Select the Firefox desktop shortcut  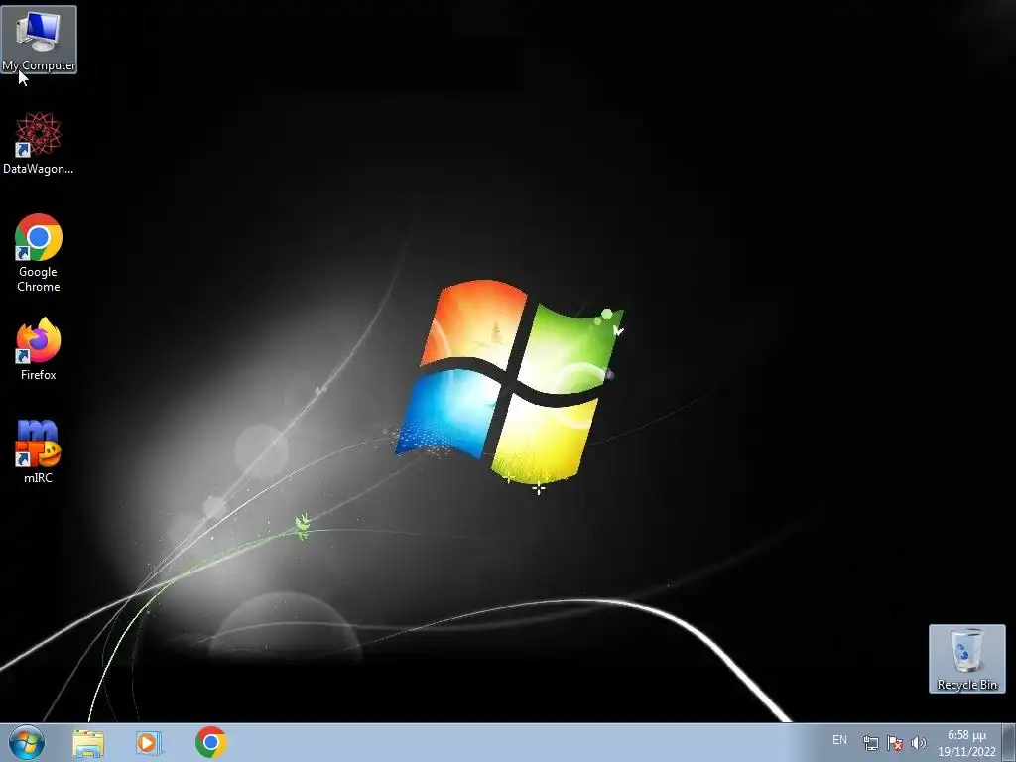click(39, 348)
